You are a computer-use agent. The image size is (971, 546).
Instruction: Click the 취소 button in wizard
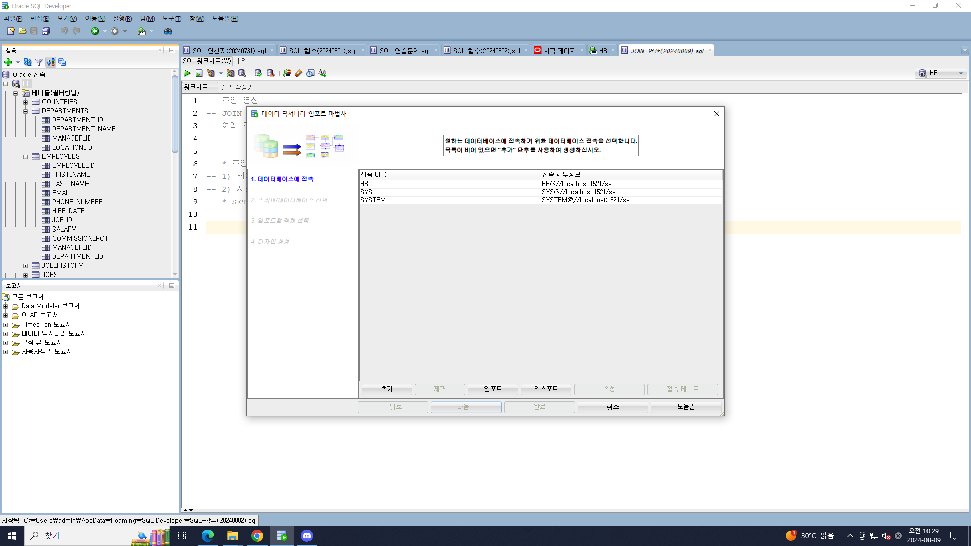tap(612, 406)
